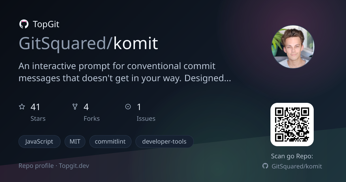346x182 pixels.
Task: Click the Forks label
Action: (x=92, y=118)
